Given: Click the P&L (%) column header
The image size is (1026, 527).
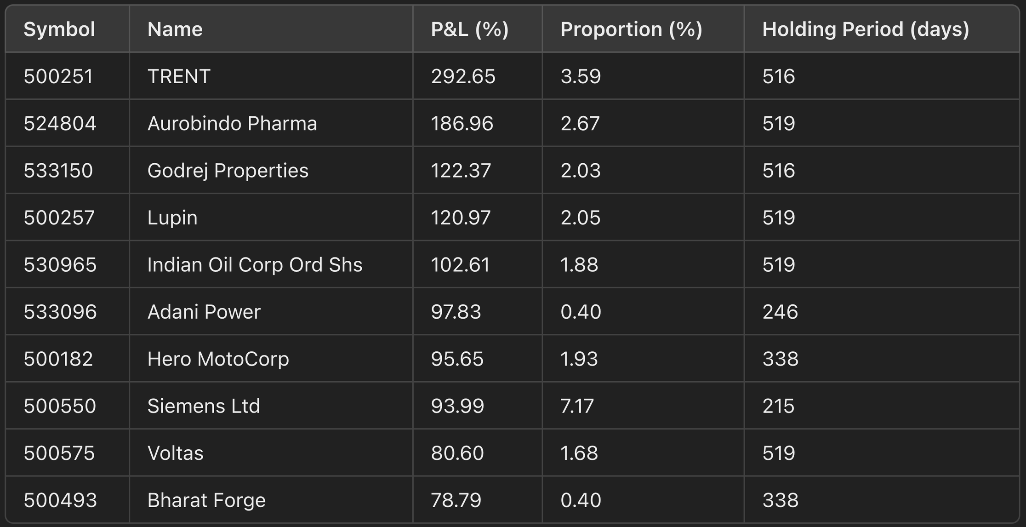Looking at the screenshot, I should (469, 29).
